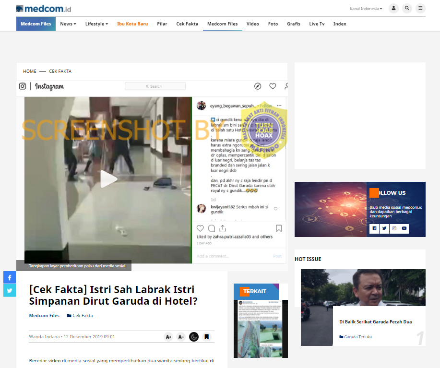Click the Instagram explore compass icon

[258, 86]
